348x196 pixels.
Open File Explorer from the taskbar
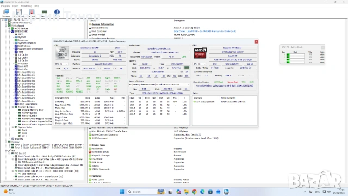point(186,192)
